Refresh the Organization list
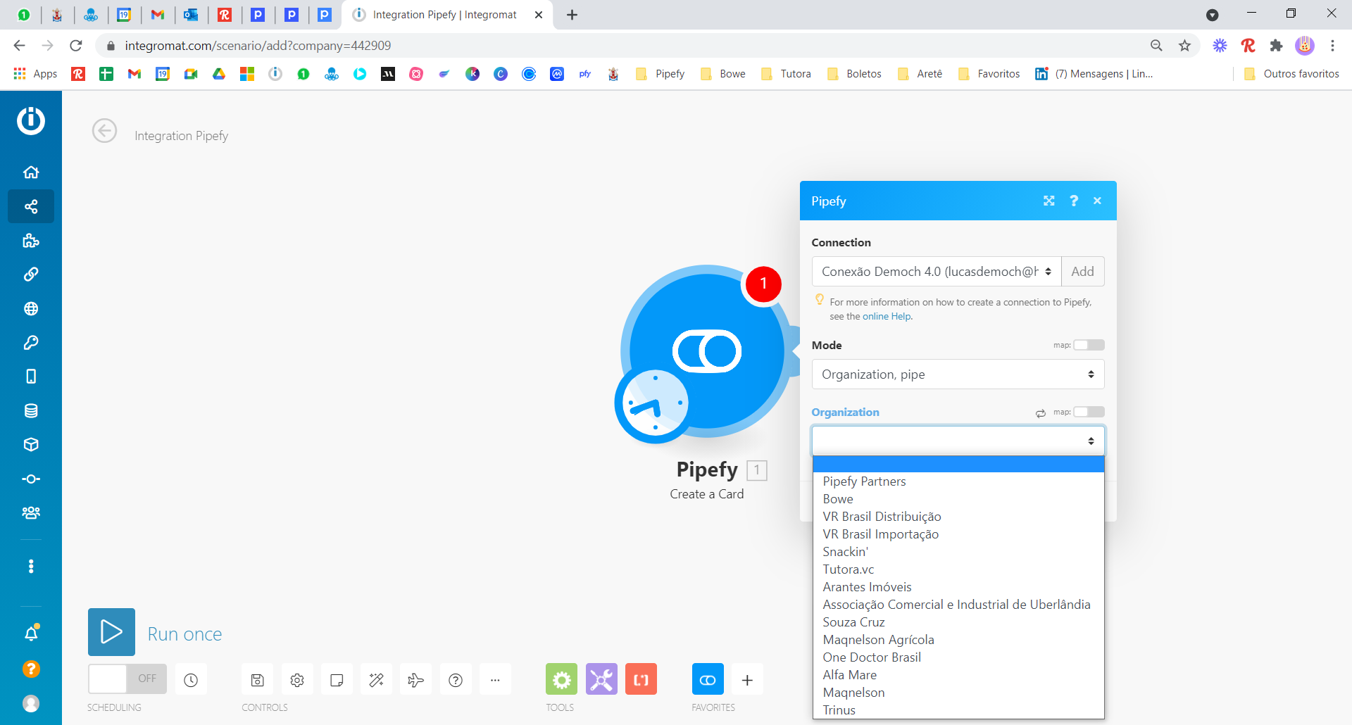Screen dimensions: 1352x725 click(x=1041, y=413)
